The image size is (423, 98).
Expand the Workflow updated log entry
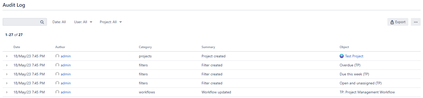pyautogui.click(x=7, y=92)
